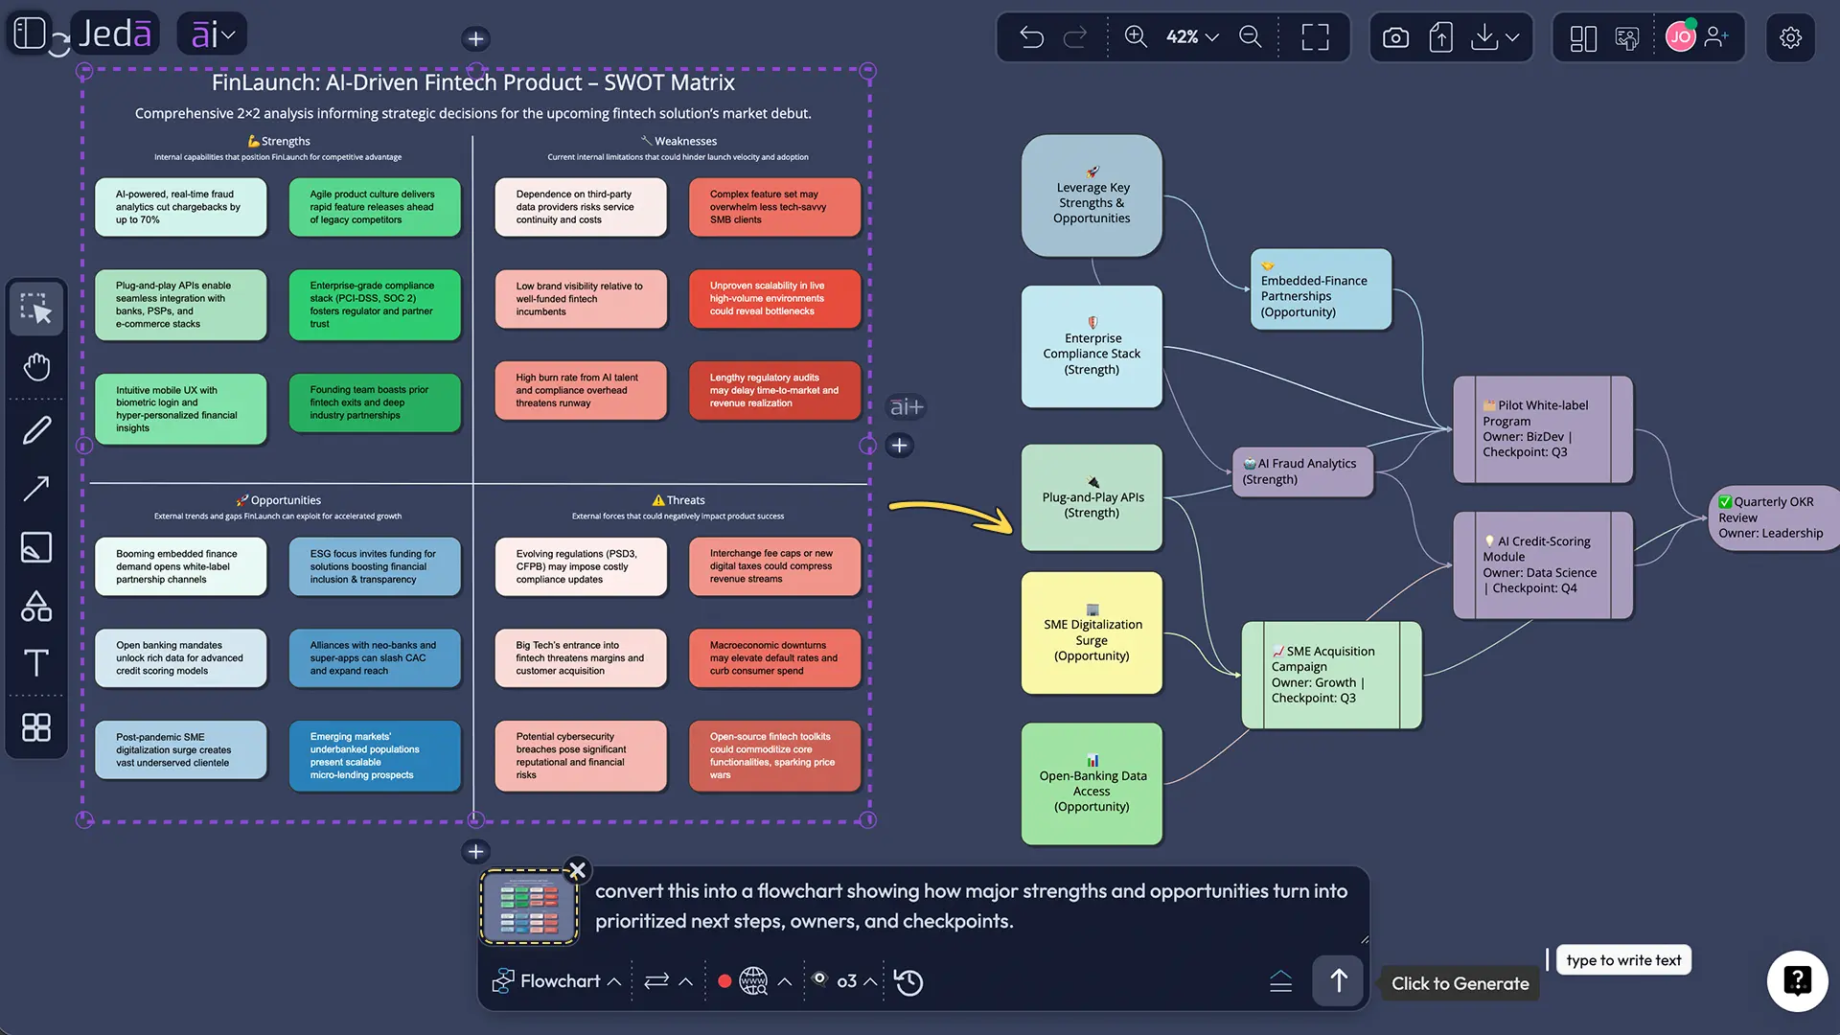
Task: Open the ai menu dropdown at top
Action: tap(213, 34)
